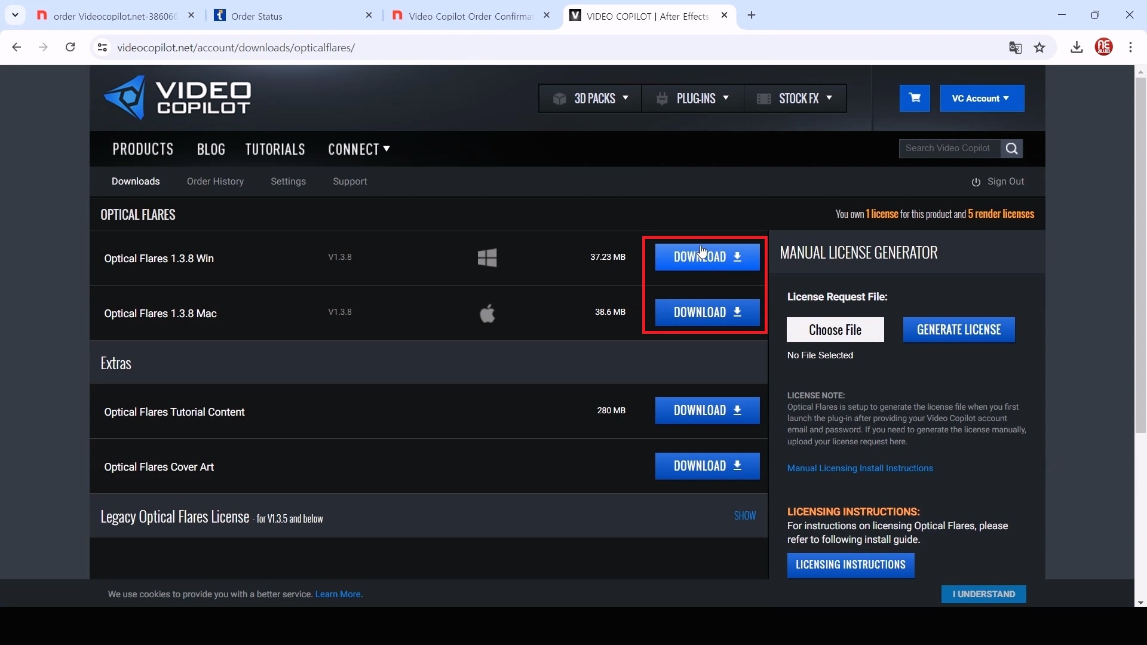Click the Video Copilot logo
The height and width of the screenshot is (645, 1147).
pyautogui.click(x=177, y=99)
